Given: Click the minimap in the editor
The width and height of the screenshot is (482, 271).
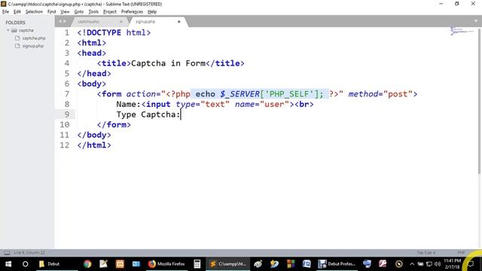Looking at the screenshot, I should click(x=462, y=31).
